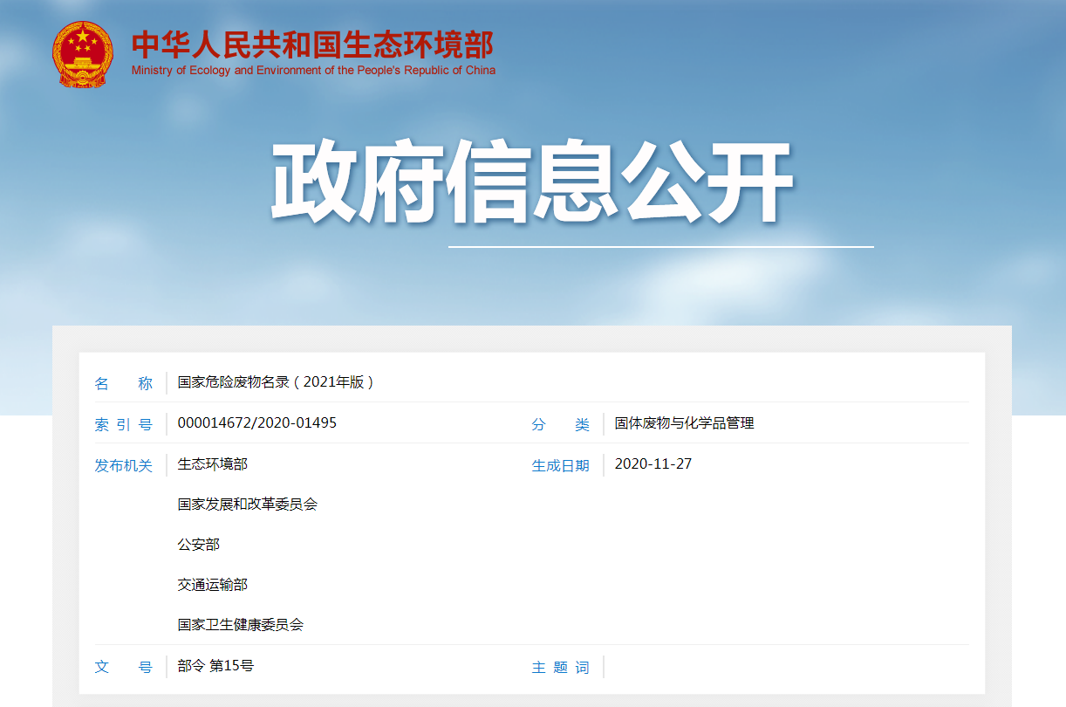
Task: Click issuing agency 国家卫生健康委员会
Action: [x=240, y=625]
